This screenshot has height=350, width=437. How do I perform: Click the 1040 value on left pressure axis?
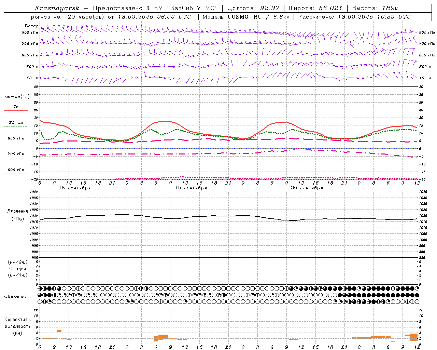pos(34,192)
